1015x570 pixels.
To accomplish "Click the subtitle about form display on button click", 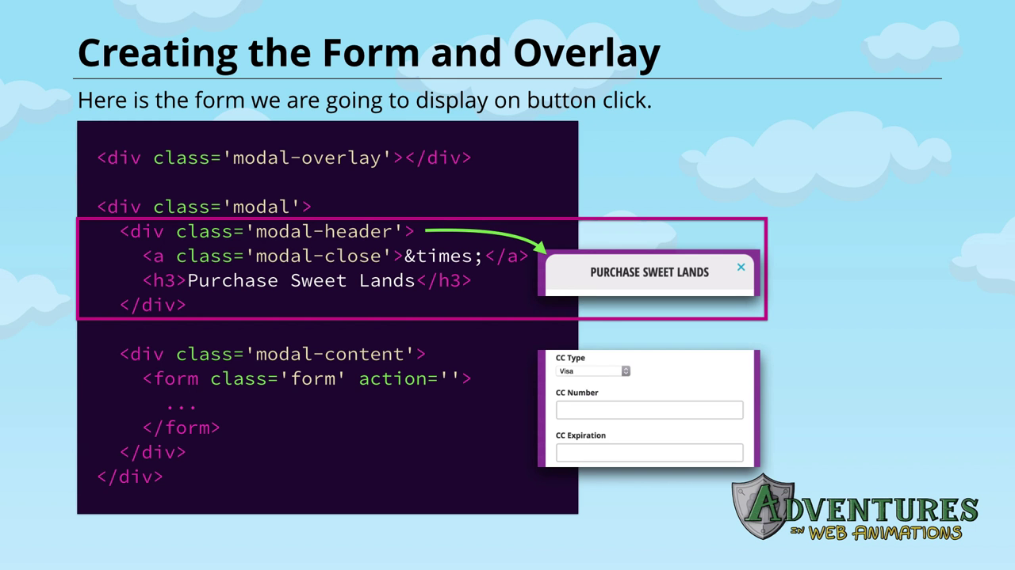I will pyautogui.click(x=365, y=101).
